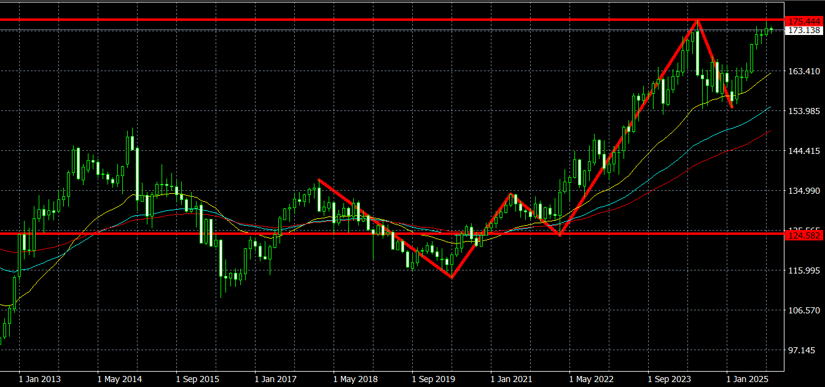
Task: Select the current price label 173.138
Action: (803, 30)
